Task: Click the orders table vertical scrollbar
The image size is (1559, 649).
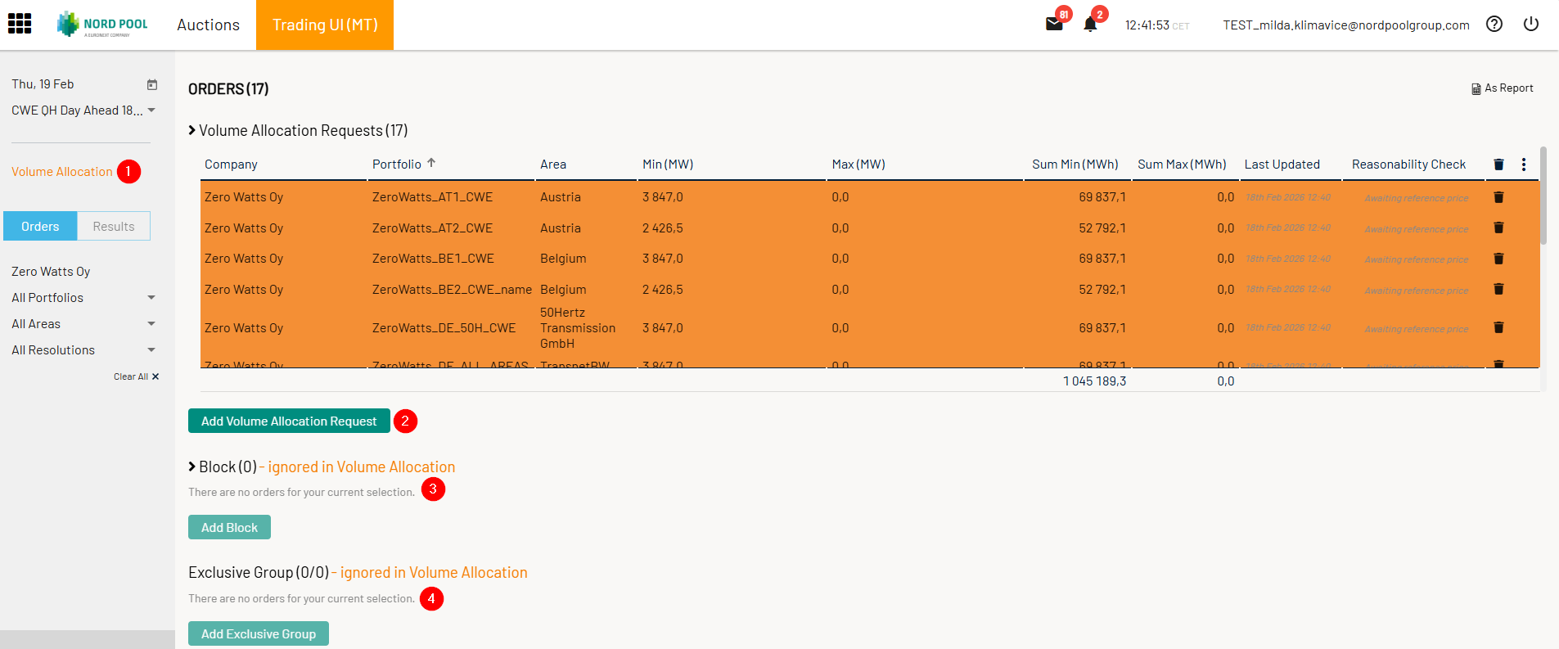Action: click(x=1543, y=196)
